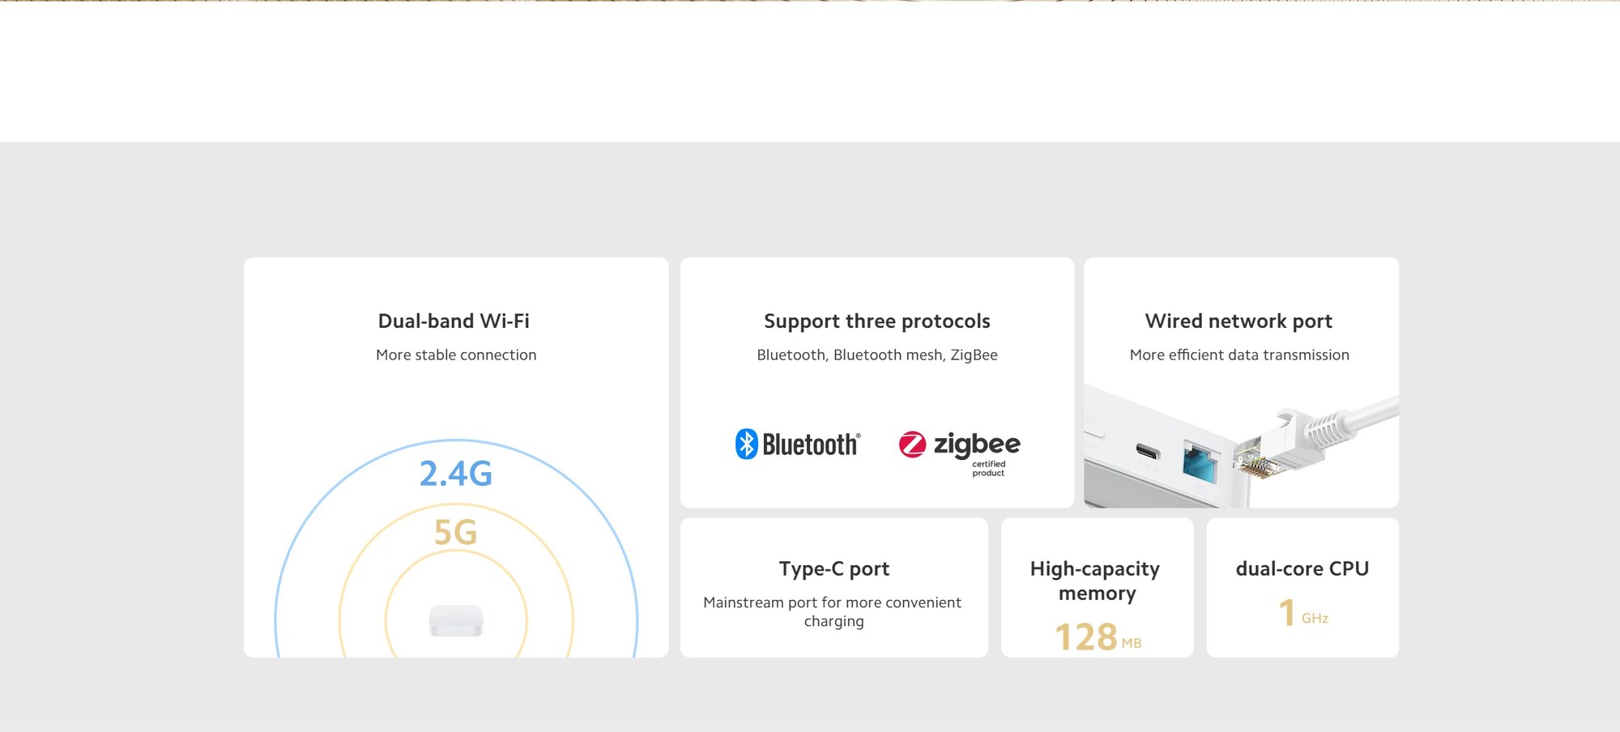Screen dimensions: 1620x732
Task: Click the dual-core CPU heading
Action: [x=1302, y=569]
